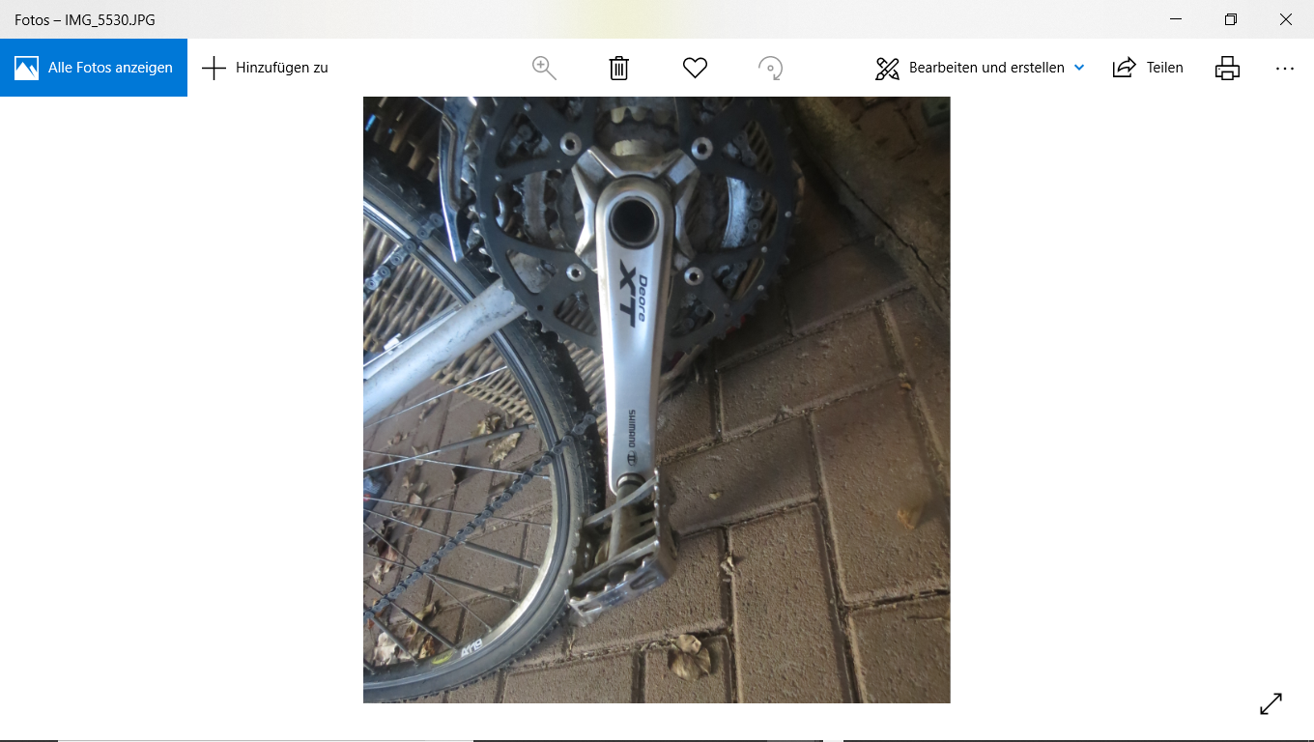Click the picture icon beside Alle Fotos anzeigen
This screenshot has height=742, width=1314.
27,68
